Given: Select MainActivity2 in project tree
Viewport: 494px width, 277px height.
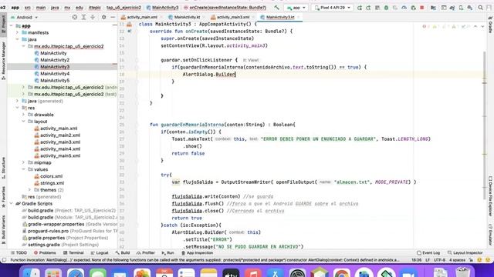Looking at the screenshot, I should click(55, 60).
